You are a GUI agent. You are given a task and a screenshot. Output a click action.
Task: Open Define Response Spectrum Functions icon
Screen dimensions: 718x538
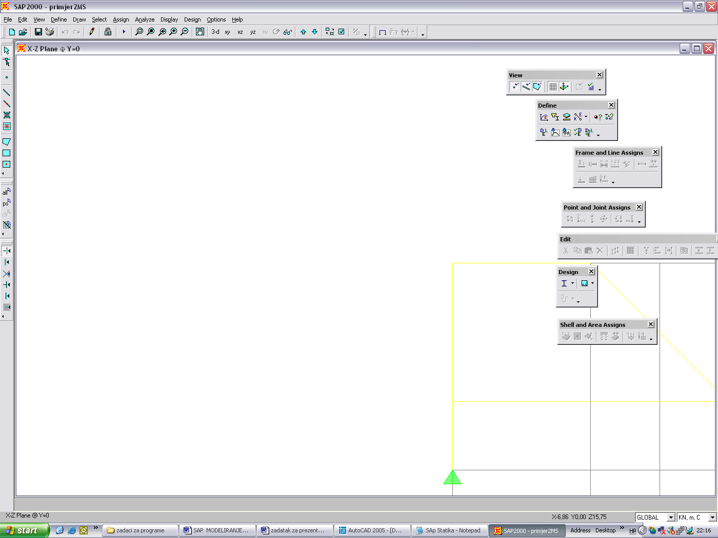555,132
